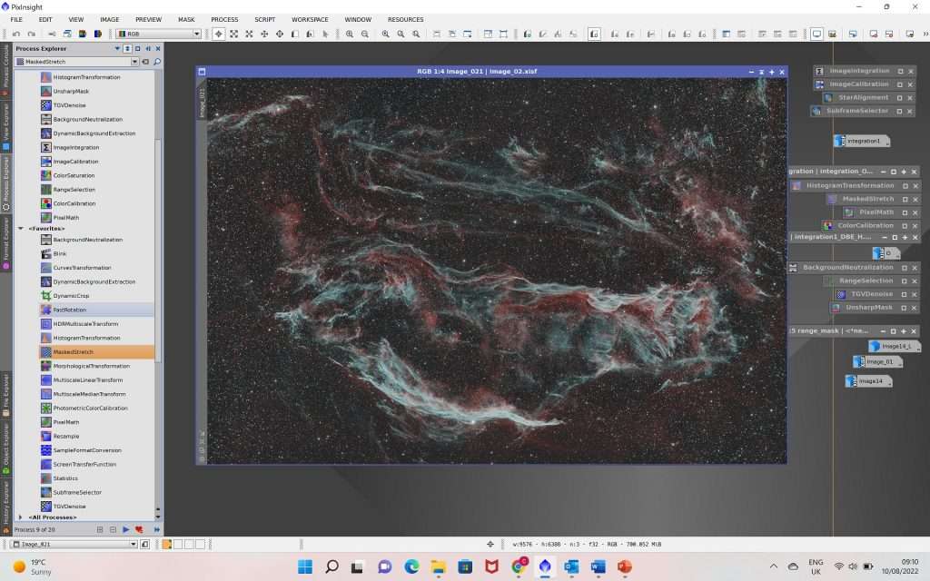This screenshot has width=930, height=581.
Task: Open the Windows Start menu
Action: pyautogui.click(x=305, y=566)
